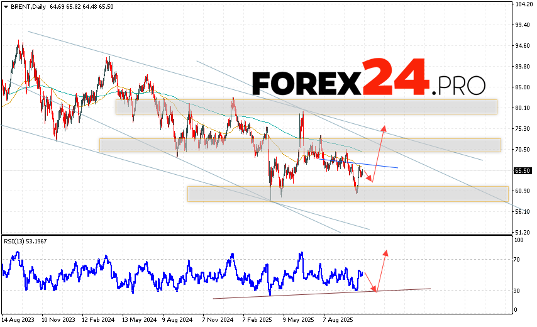Select the lower grey support zone near 60.90
This screenshot has height=327, width=537.
[347, 194]
